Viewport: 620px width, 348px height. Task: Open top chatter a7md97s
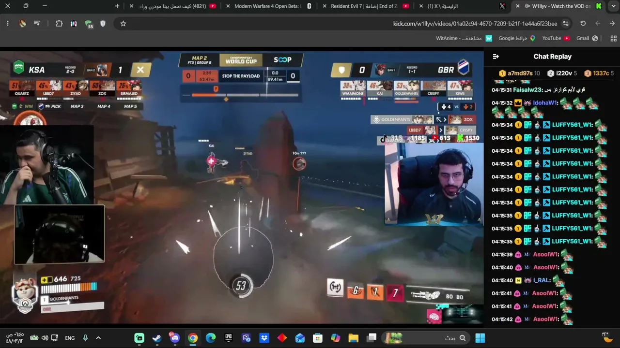click(519, 73)
